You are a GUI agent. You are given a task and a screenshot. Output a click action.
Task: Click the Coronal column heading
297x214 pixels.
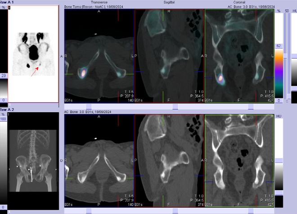coord(239,2)
